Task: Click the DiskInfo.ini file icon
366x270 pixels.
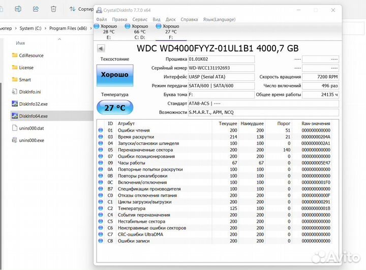Action: pyautogui.click(x=14, y=92)
